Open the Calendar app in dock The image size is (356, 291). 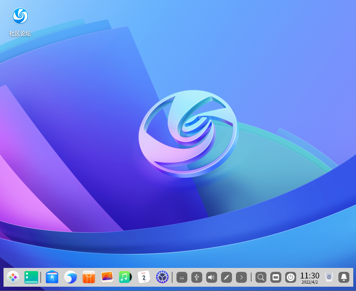(x=144, y=277)
